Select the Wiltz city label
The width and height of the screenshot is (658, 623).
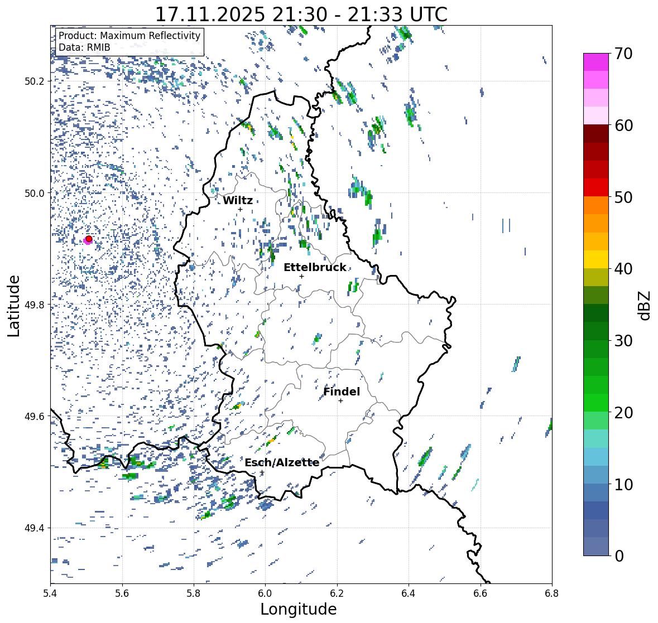point(238,200)
